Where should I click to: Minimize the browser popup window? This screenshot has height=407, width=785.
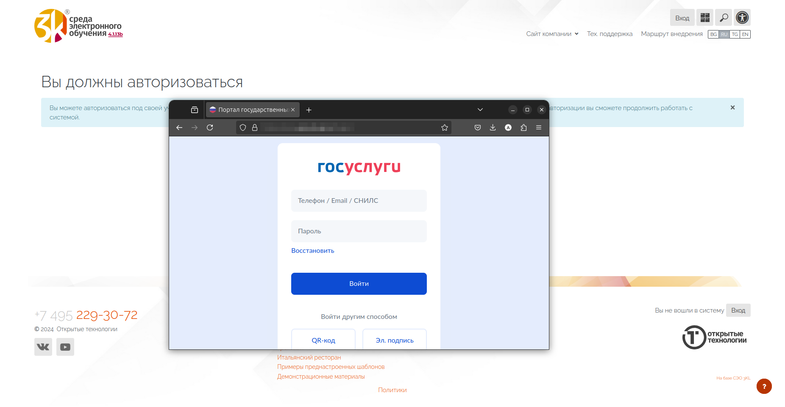[x=513, y=110]
